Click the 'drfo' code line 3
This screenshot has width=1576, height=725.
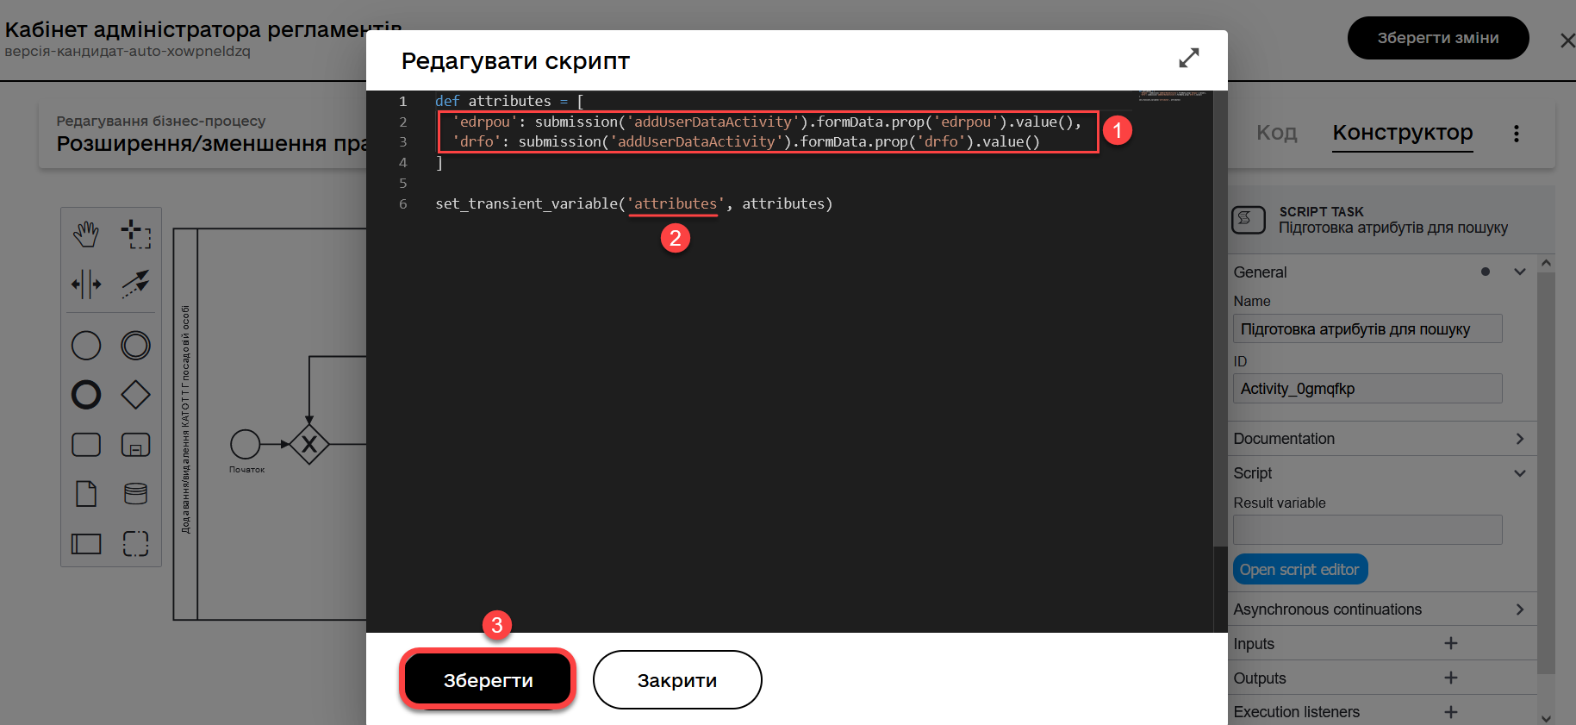pyautogui.click(x=745, y=141)
